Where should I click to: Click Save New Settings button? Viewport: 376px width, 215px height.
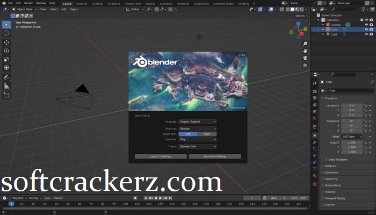215,156
